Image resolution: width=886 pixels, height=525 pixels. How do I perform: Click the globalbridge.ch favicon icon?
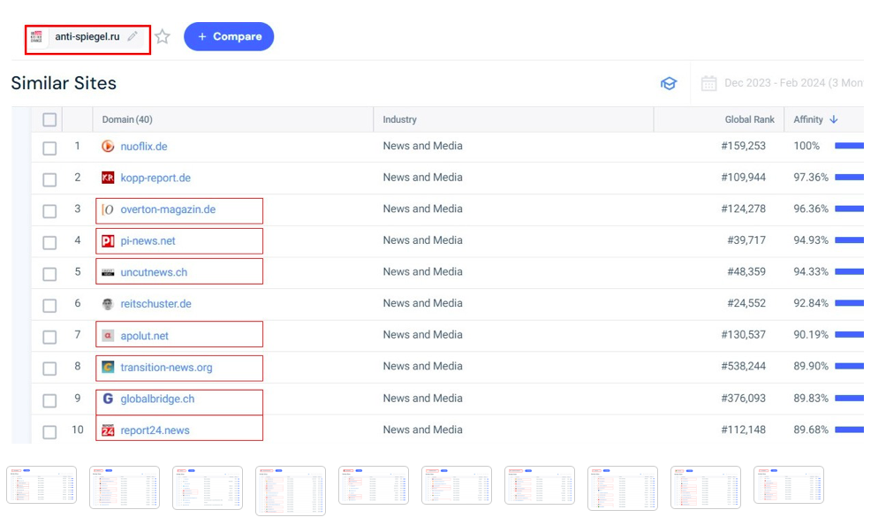(108, 399)
